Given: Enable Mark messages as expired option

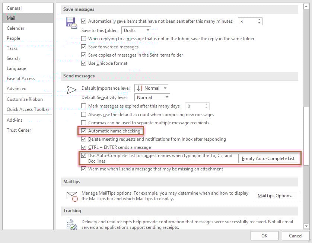Looking at the screenshot, I should (x=84, y=106).
